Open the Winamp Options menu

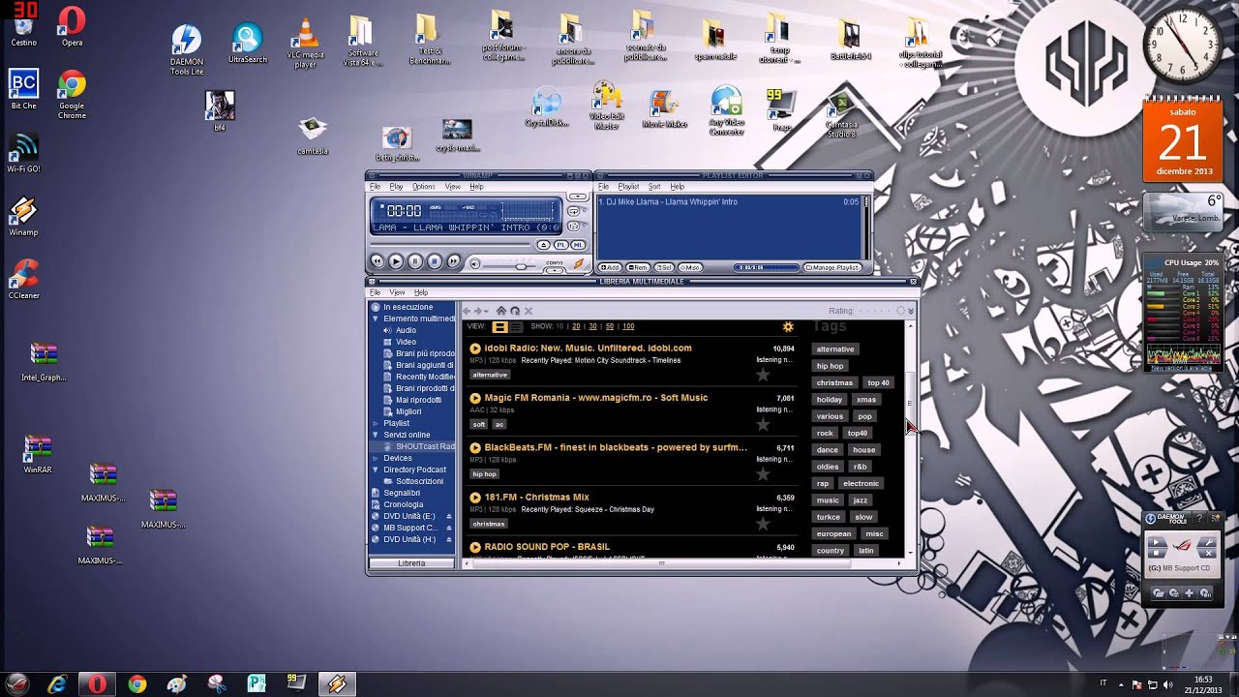[424, 187]
